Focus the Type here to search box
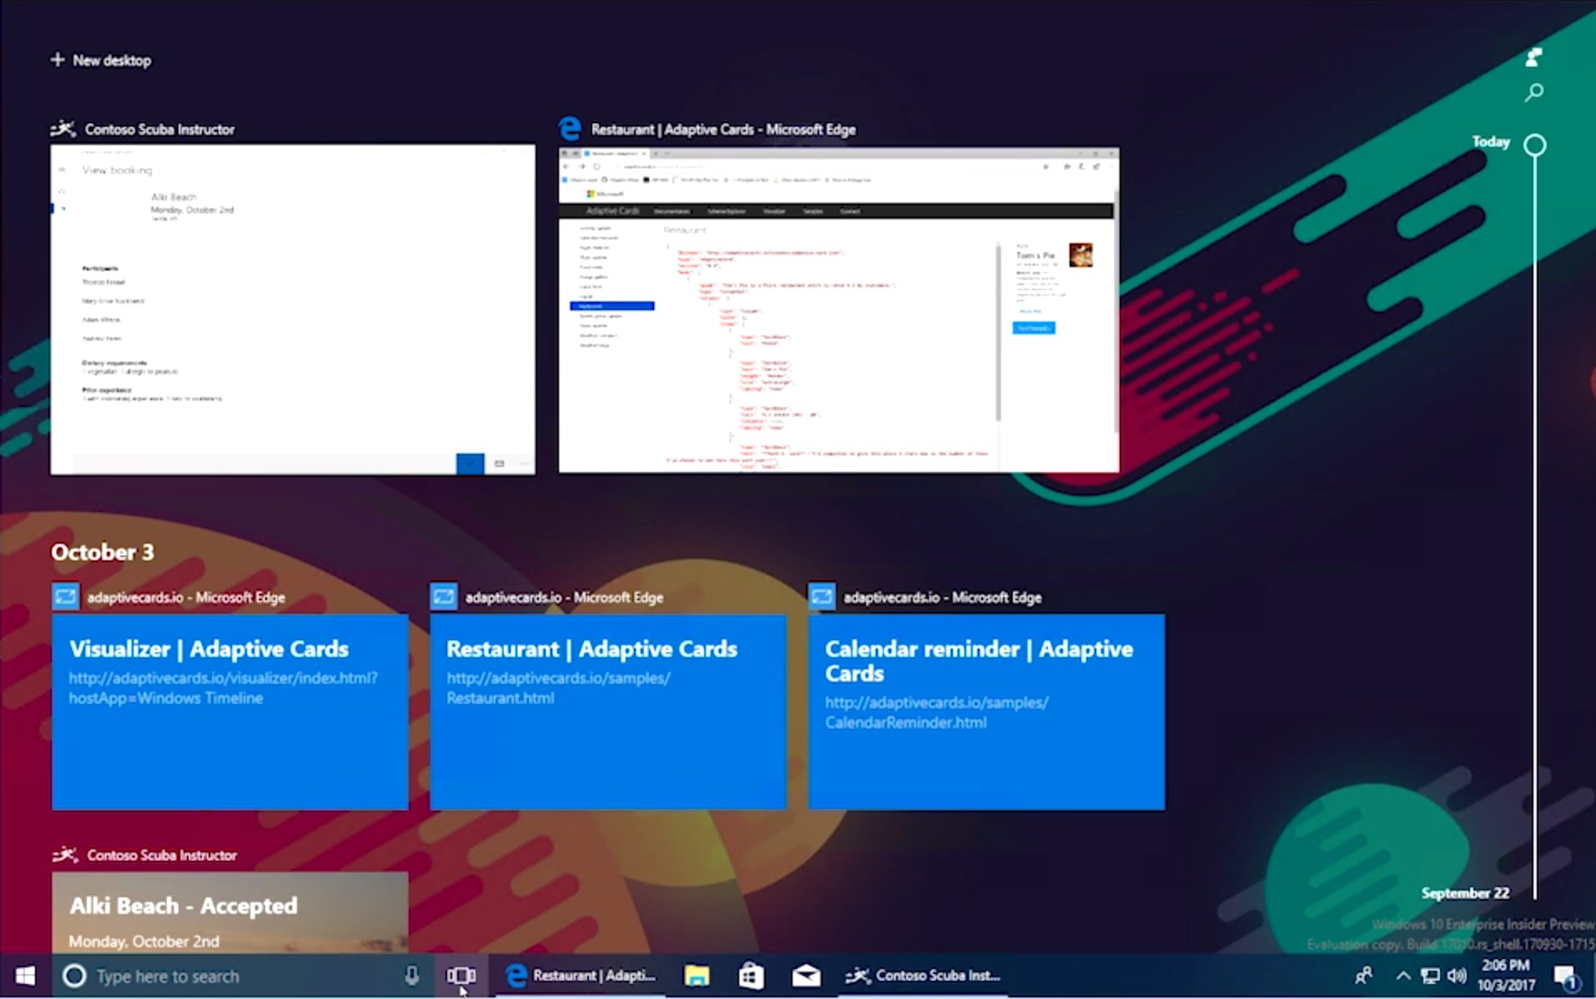This screenshot has height=999, width=1596. [245, 976]
